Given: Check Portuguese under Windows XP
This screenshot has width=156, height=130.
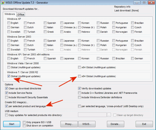Looking at the screenshot, I should pos(114,23).
